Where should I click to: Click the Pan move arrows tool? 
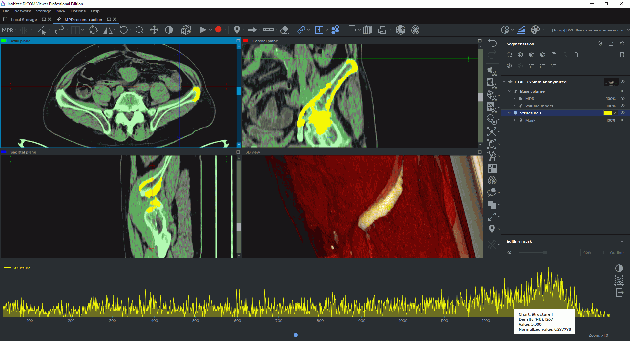coord(154,30)
